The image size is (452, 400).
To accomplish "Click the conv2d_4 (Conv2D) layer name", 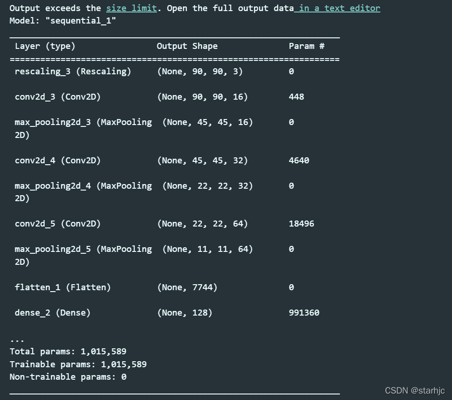I will click(58, 161).
